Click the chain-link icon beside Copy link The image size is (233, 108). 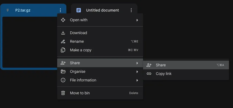pyautogui.click(x=149, y=74)
